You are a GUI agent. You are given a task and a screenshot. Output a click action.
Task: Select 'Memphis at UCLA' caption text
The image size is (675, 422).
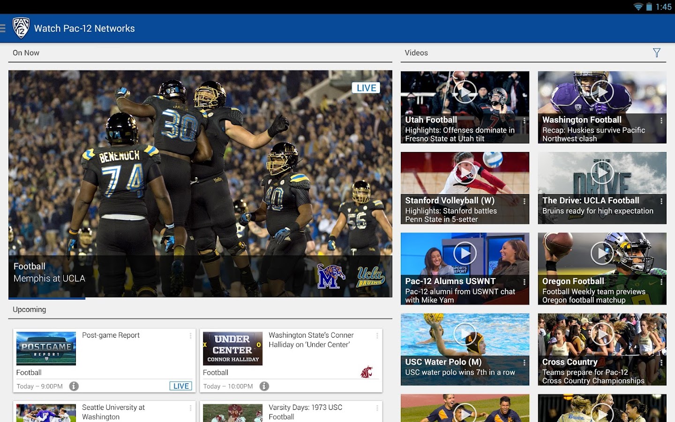(49, 279)
